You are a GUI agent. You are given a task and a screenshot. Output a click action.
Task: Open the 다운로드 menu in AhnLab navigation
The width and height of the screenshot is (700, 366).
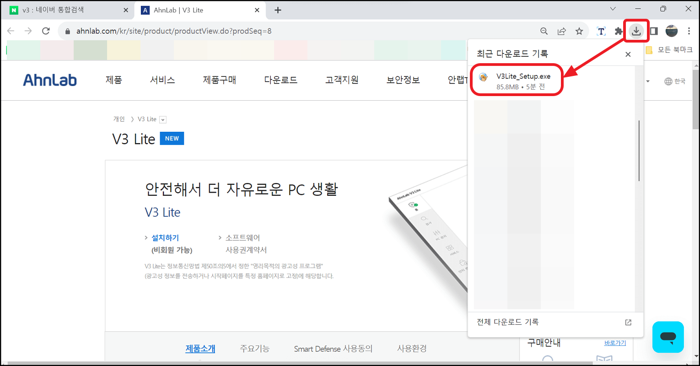[280, 80]
